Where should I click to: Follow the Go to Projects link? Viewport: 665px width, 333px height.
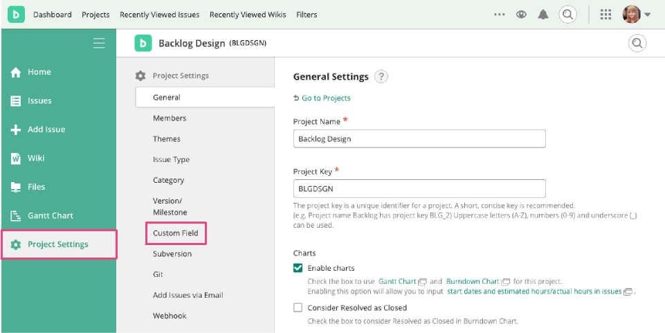click(x=326, y=98)
